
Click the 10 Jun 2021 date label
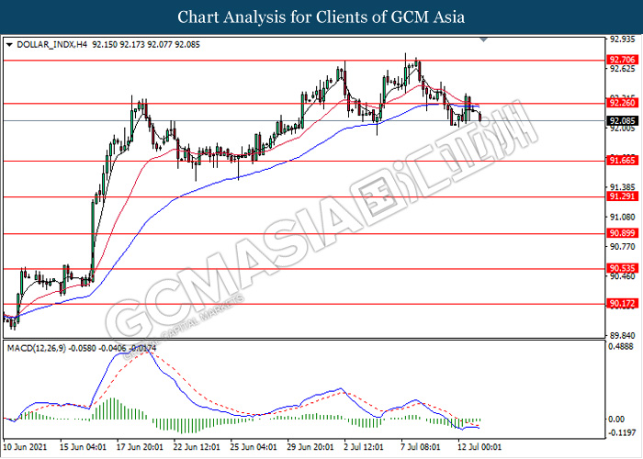[25, 447]
